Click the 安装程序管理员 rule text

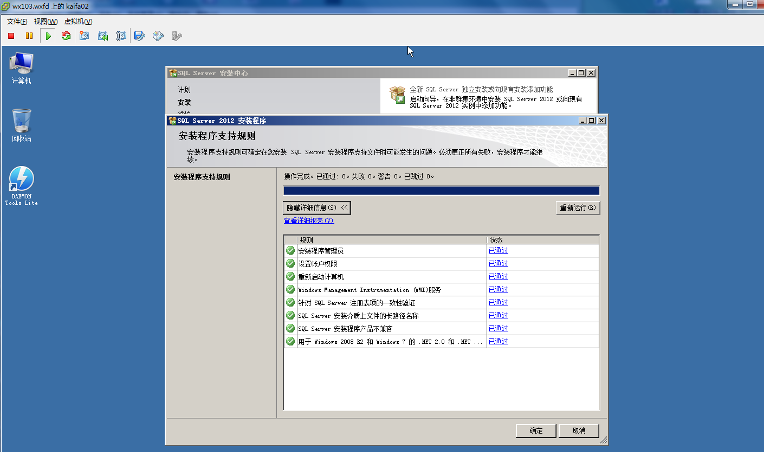pos(321,251)
